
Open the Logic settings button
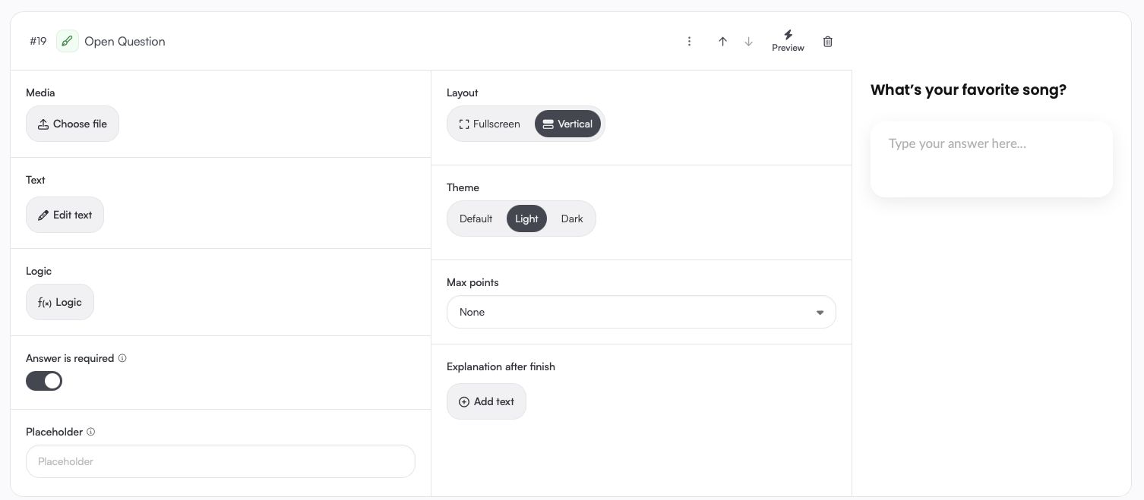pyautogui.click(x=60, y=302)
